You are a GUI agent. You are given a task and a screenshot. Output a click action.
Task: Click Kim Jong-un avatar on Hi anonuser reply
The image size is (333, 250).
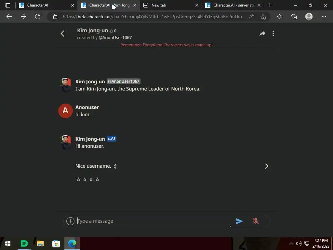pos(65,142)
